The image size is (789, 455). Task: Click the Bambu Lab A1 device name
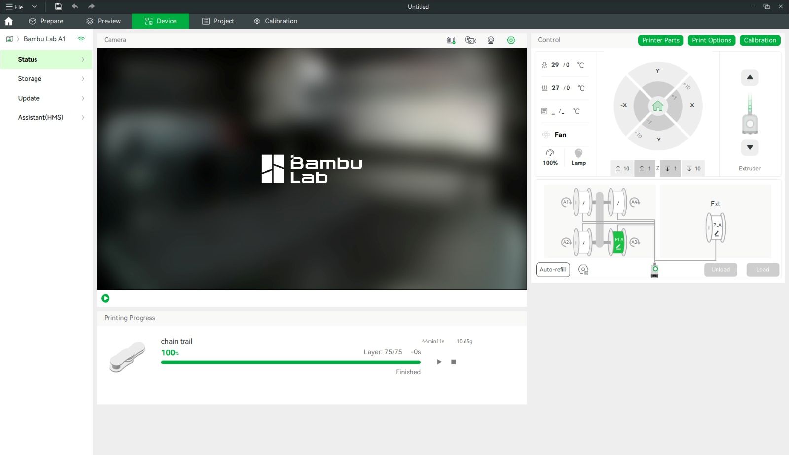44,39
